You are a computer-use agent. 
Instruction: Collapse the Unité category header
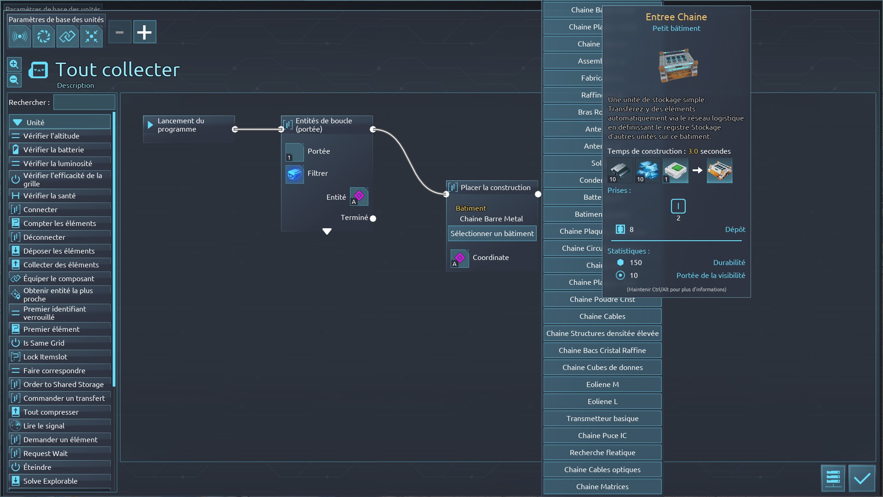(x=60, y=122)
